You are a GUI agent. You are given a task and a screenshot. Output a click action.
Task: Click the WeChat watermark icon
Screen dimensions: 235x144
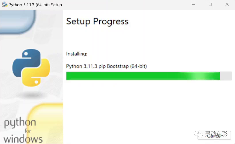(x=198, y=134)
